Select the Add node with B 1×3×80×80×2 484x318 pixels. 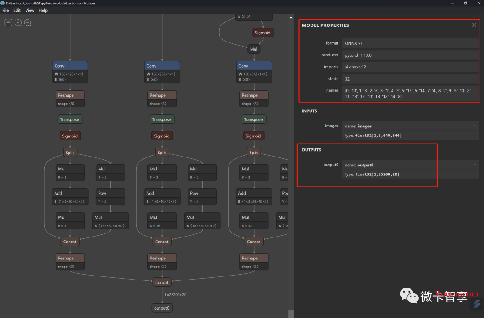[70, 197]
